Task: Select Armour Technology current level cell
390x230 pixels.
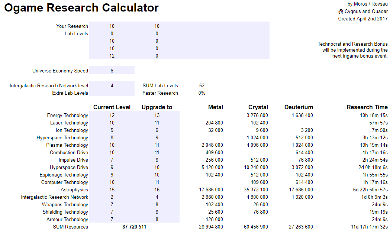Action: (x=112, y=220)
